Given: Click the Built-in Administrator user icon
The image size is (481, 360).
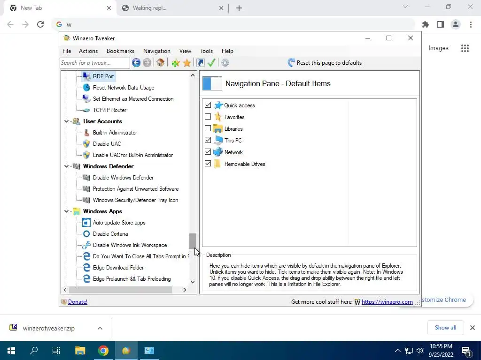Looking at the screenshot, I should [86, 133].
